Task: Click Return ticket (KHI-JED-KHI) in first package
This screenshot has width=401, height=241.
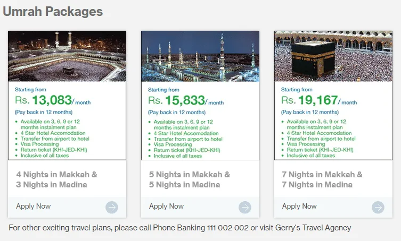Action: tap(54, 150)
